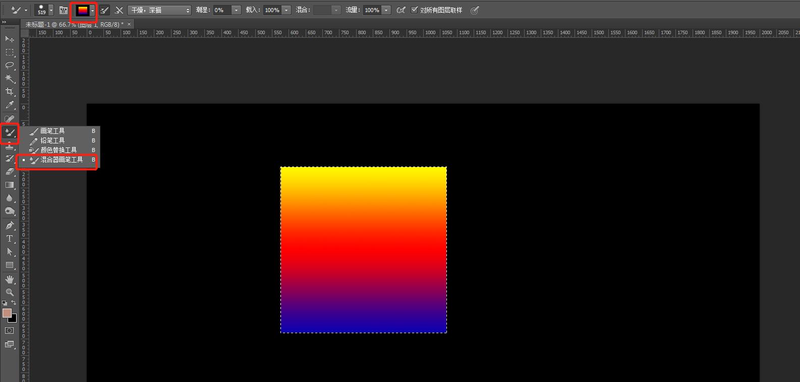Toggle 对所有图层取样 checkbox

415,10
